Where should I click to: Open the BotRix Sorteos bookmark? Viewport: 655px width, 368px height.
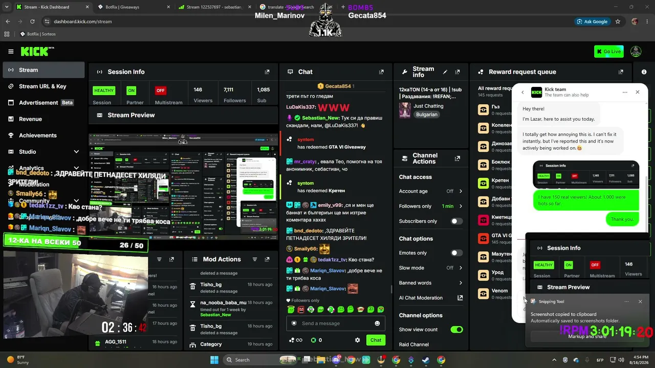point(38,34)
